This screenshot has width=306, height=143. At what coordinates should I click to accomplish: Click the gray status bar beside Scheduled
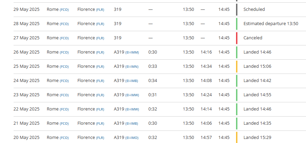[x=236, y=9]
